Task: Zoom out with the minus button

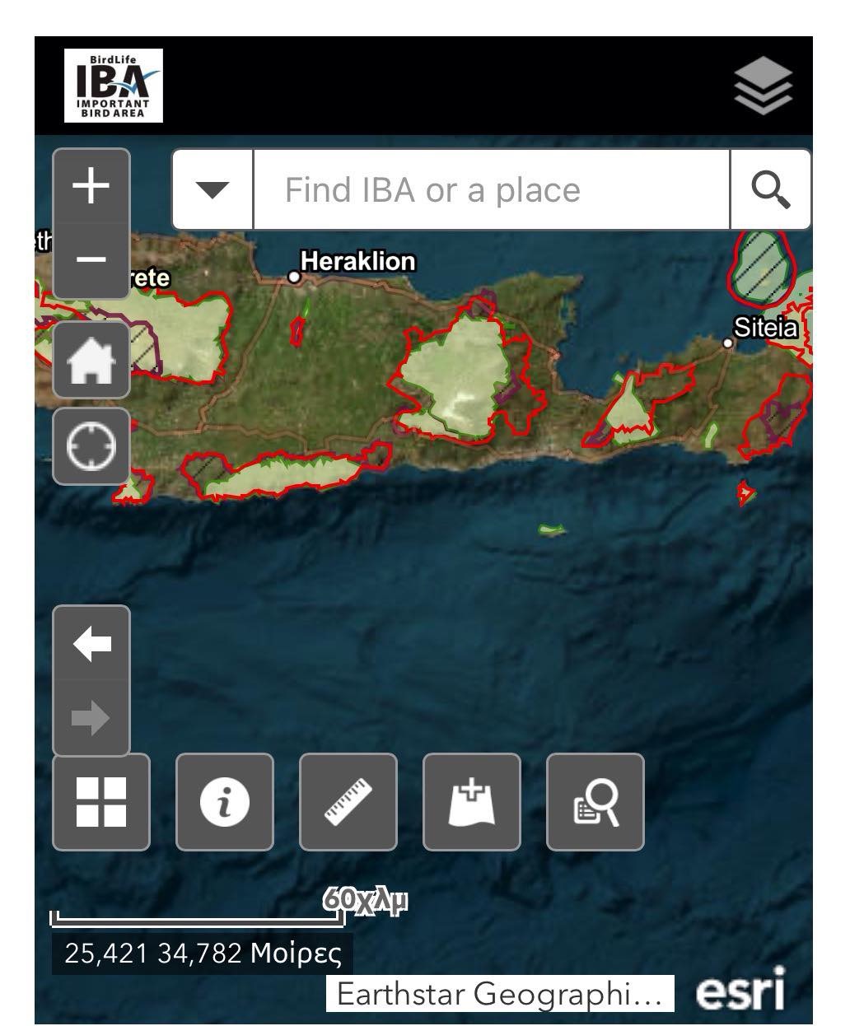Action: tap(91, 260)
